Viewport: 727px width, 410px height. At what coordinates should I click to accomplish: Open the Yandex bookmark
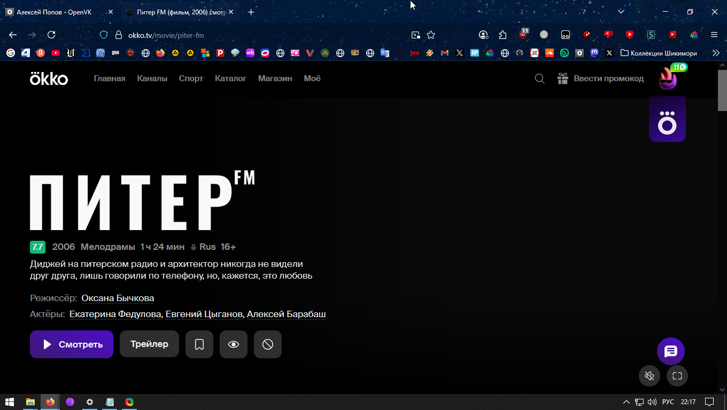coord(40,53)
